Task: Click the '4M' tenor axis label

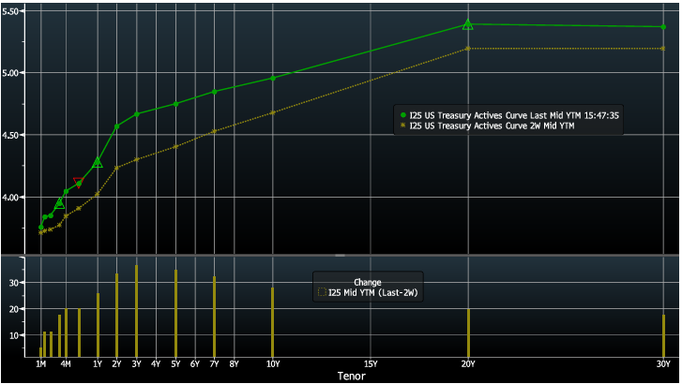Action: tap(66, 364)
